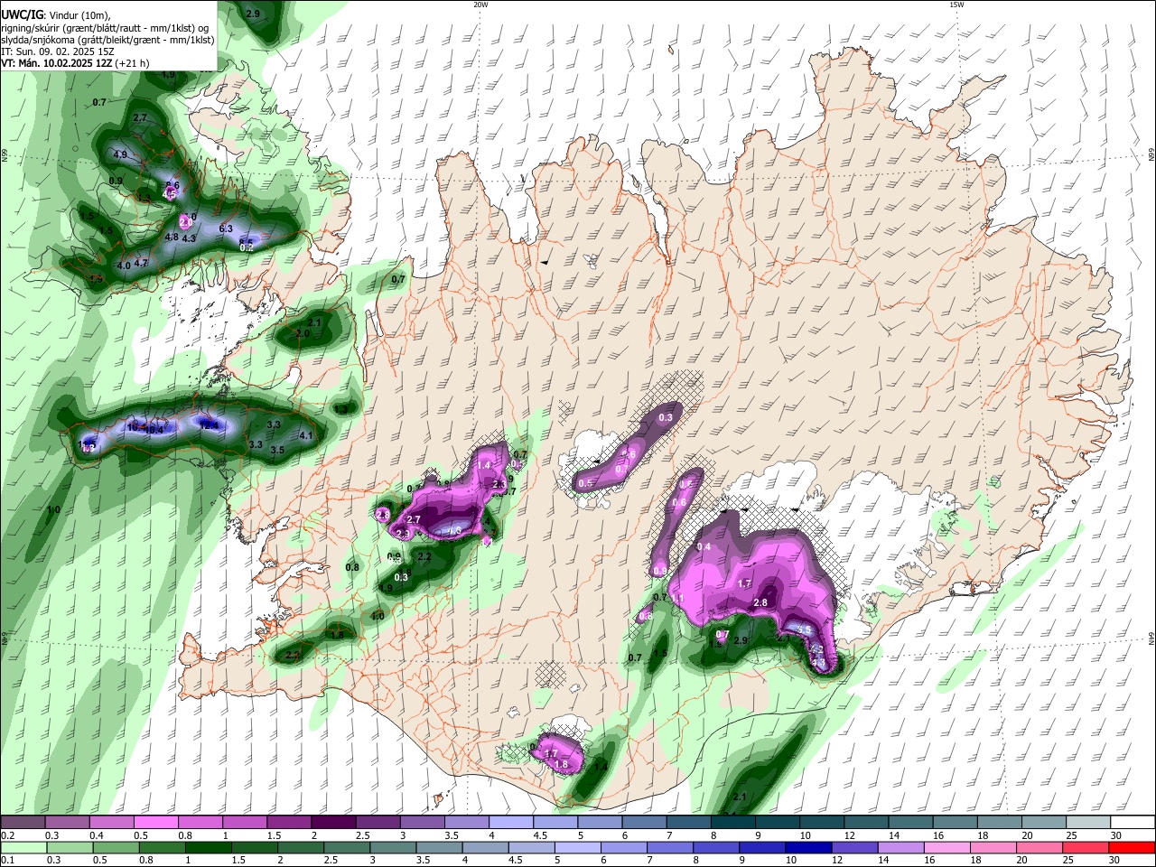The height and width of the screenshot is (867, 1156).
Task: Select the '12.4' precipitation value on the map
Action: tap(209, 424)
